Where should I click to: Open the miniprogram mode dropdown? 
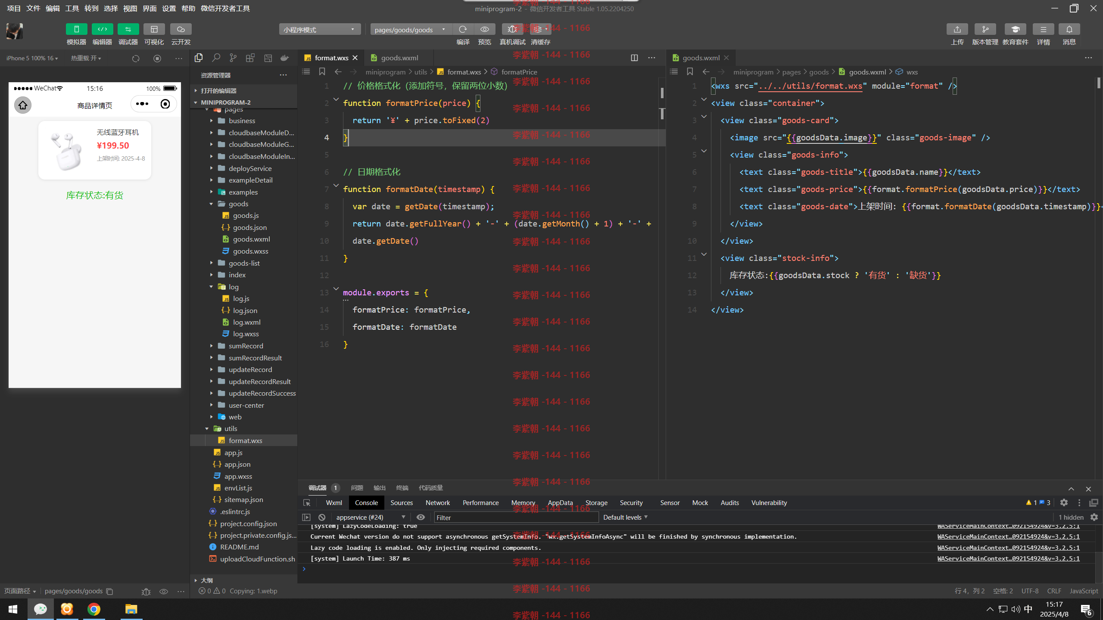click(320, 30)
